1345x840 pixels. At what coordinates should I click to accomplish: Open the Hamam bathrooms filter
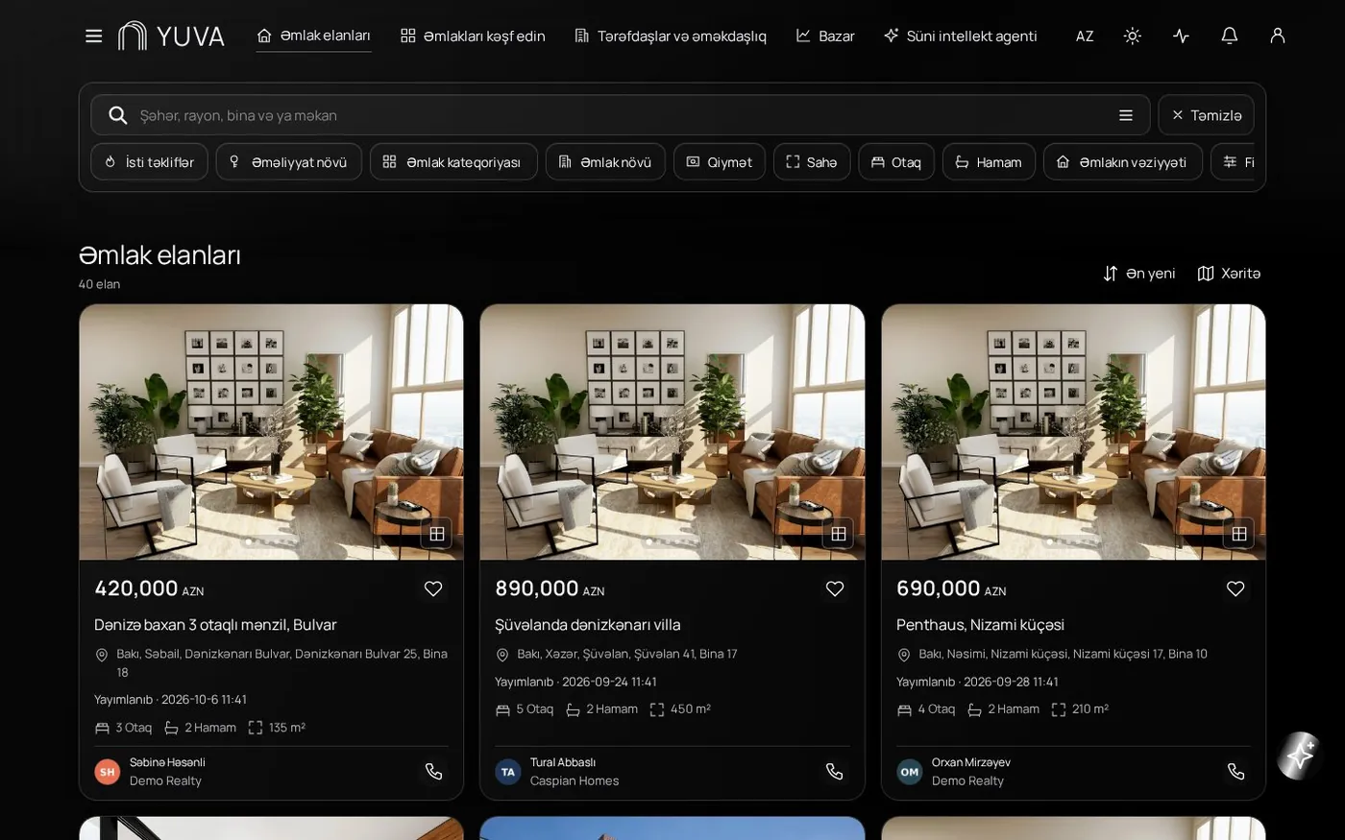(x=989, y=162)
